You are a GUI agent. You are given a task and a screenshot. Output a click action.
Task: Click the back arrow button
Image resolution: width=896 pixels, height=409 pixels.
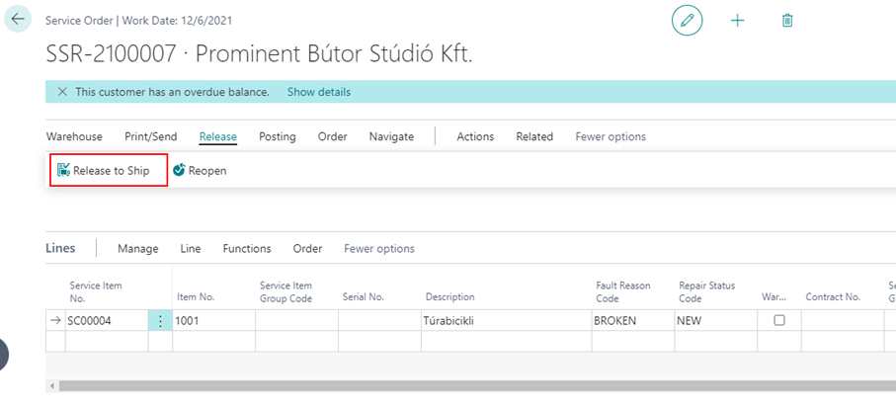click(18, 19)
